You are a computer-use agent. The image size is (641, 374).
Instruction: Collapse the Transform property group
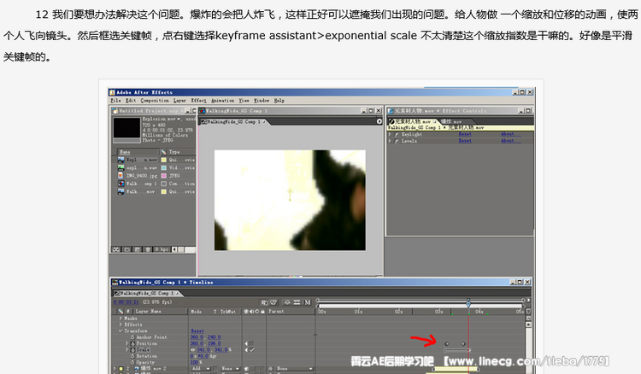click(x=121, y=330)
